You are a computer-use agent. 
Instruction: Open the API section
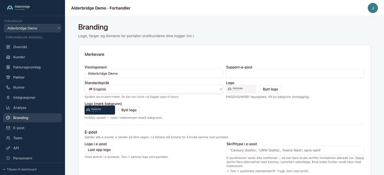(x=33, y=148)
